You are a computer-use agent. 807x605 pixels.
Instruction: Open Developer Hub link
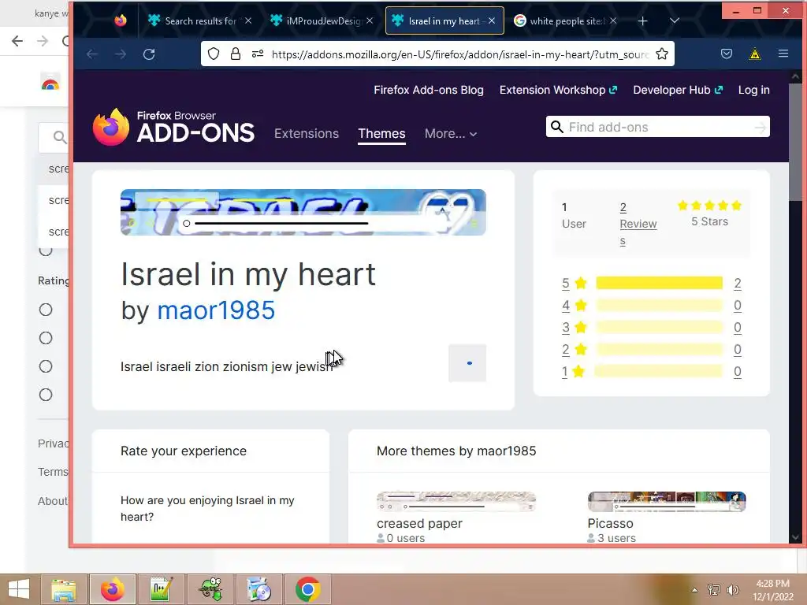tap(678, 90)
